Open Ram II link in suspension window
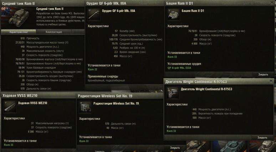This screenshot has width=276, height=152. pos(9,145)
